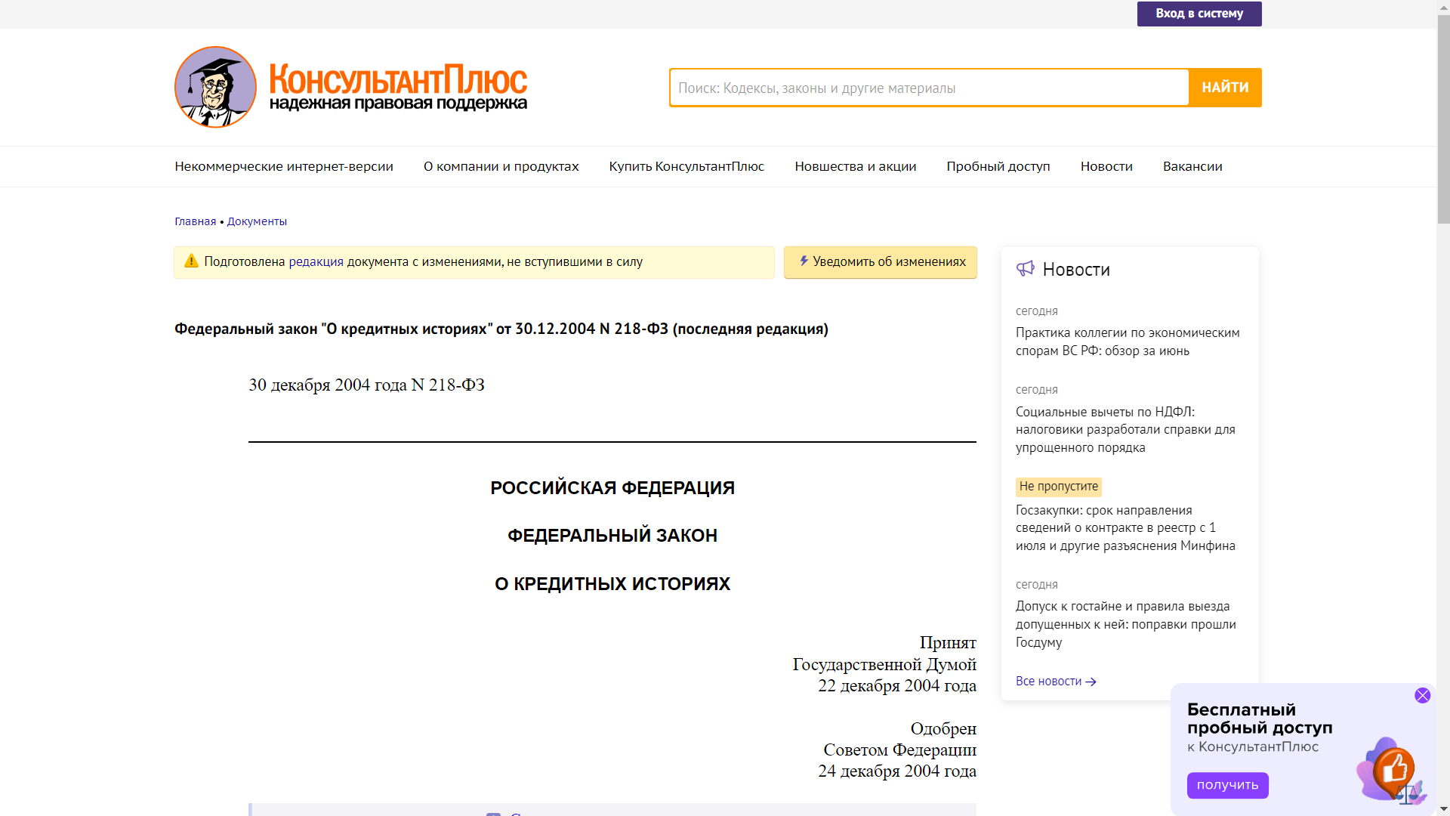The image size is (1450, 816).
Task: Click the НАЙТИ search button
Action: point(1224,87)
